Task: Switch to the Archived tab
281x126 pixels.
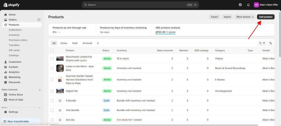Action: (x=87, y=43)
